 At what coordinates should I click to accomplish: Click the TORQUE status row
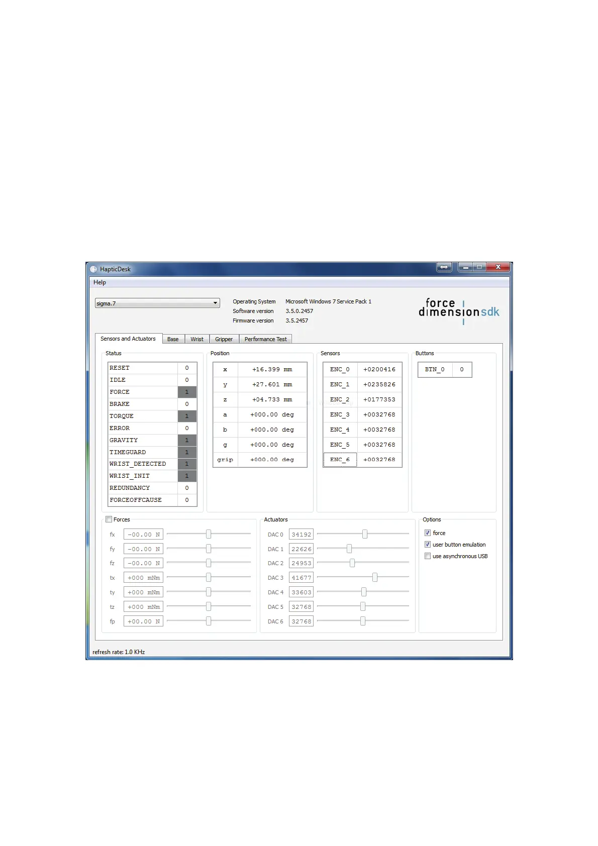pos(152,416)
